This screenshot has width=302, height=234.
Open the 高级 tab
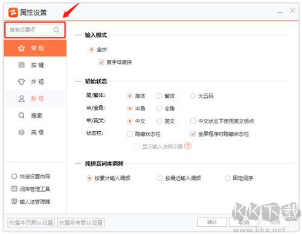coord(35,132)
